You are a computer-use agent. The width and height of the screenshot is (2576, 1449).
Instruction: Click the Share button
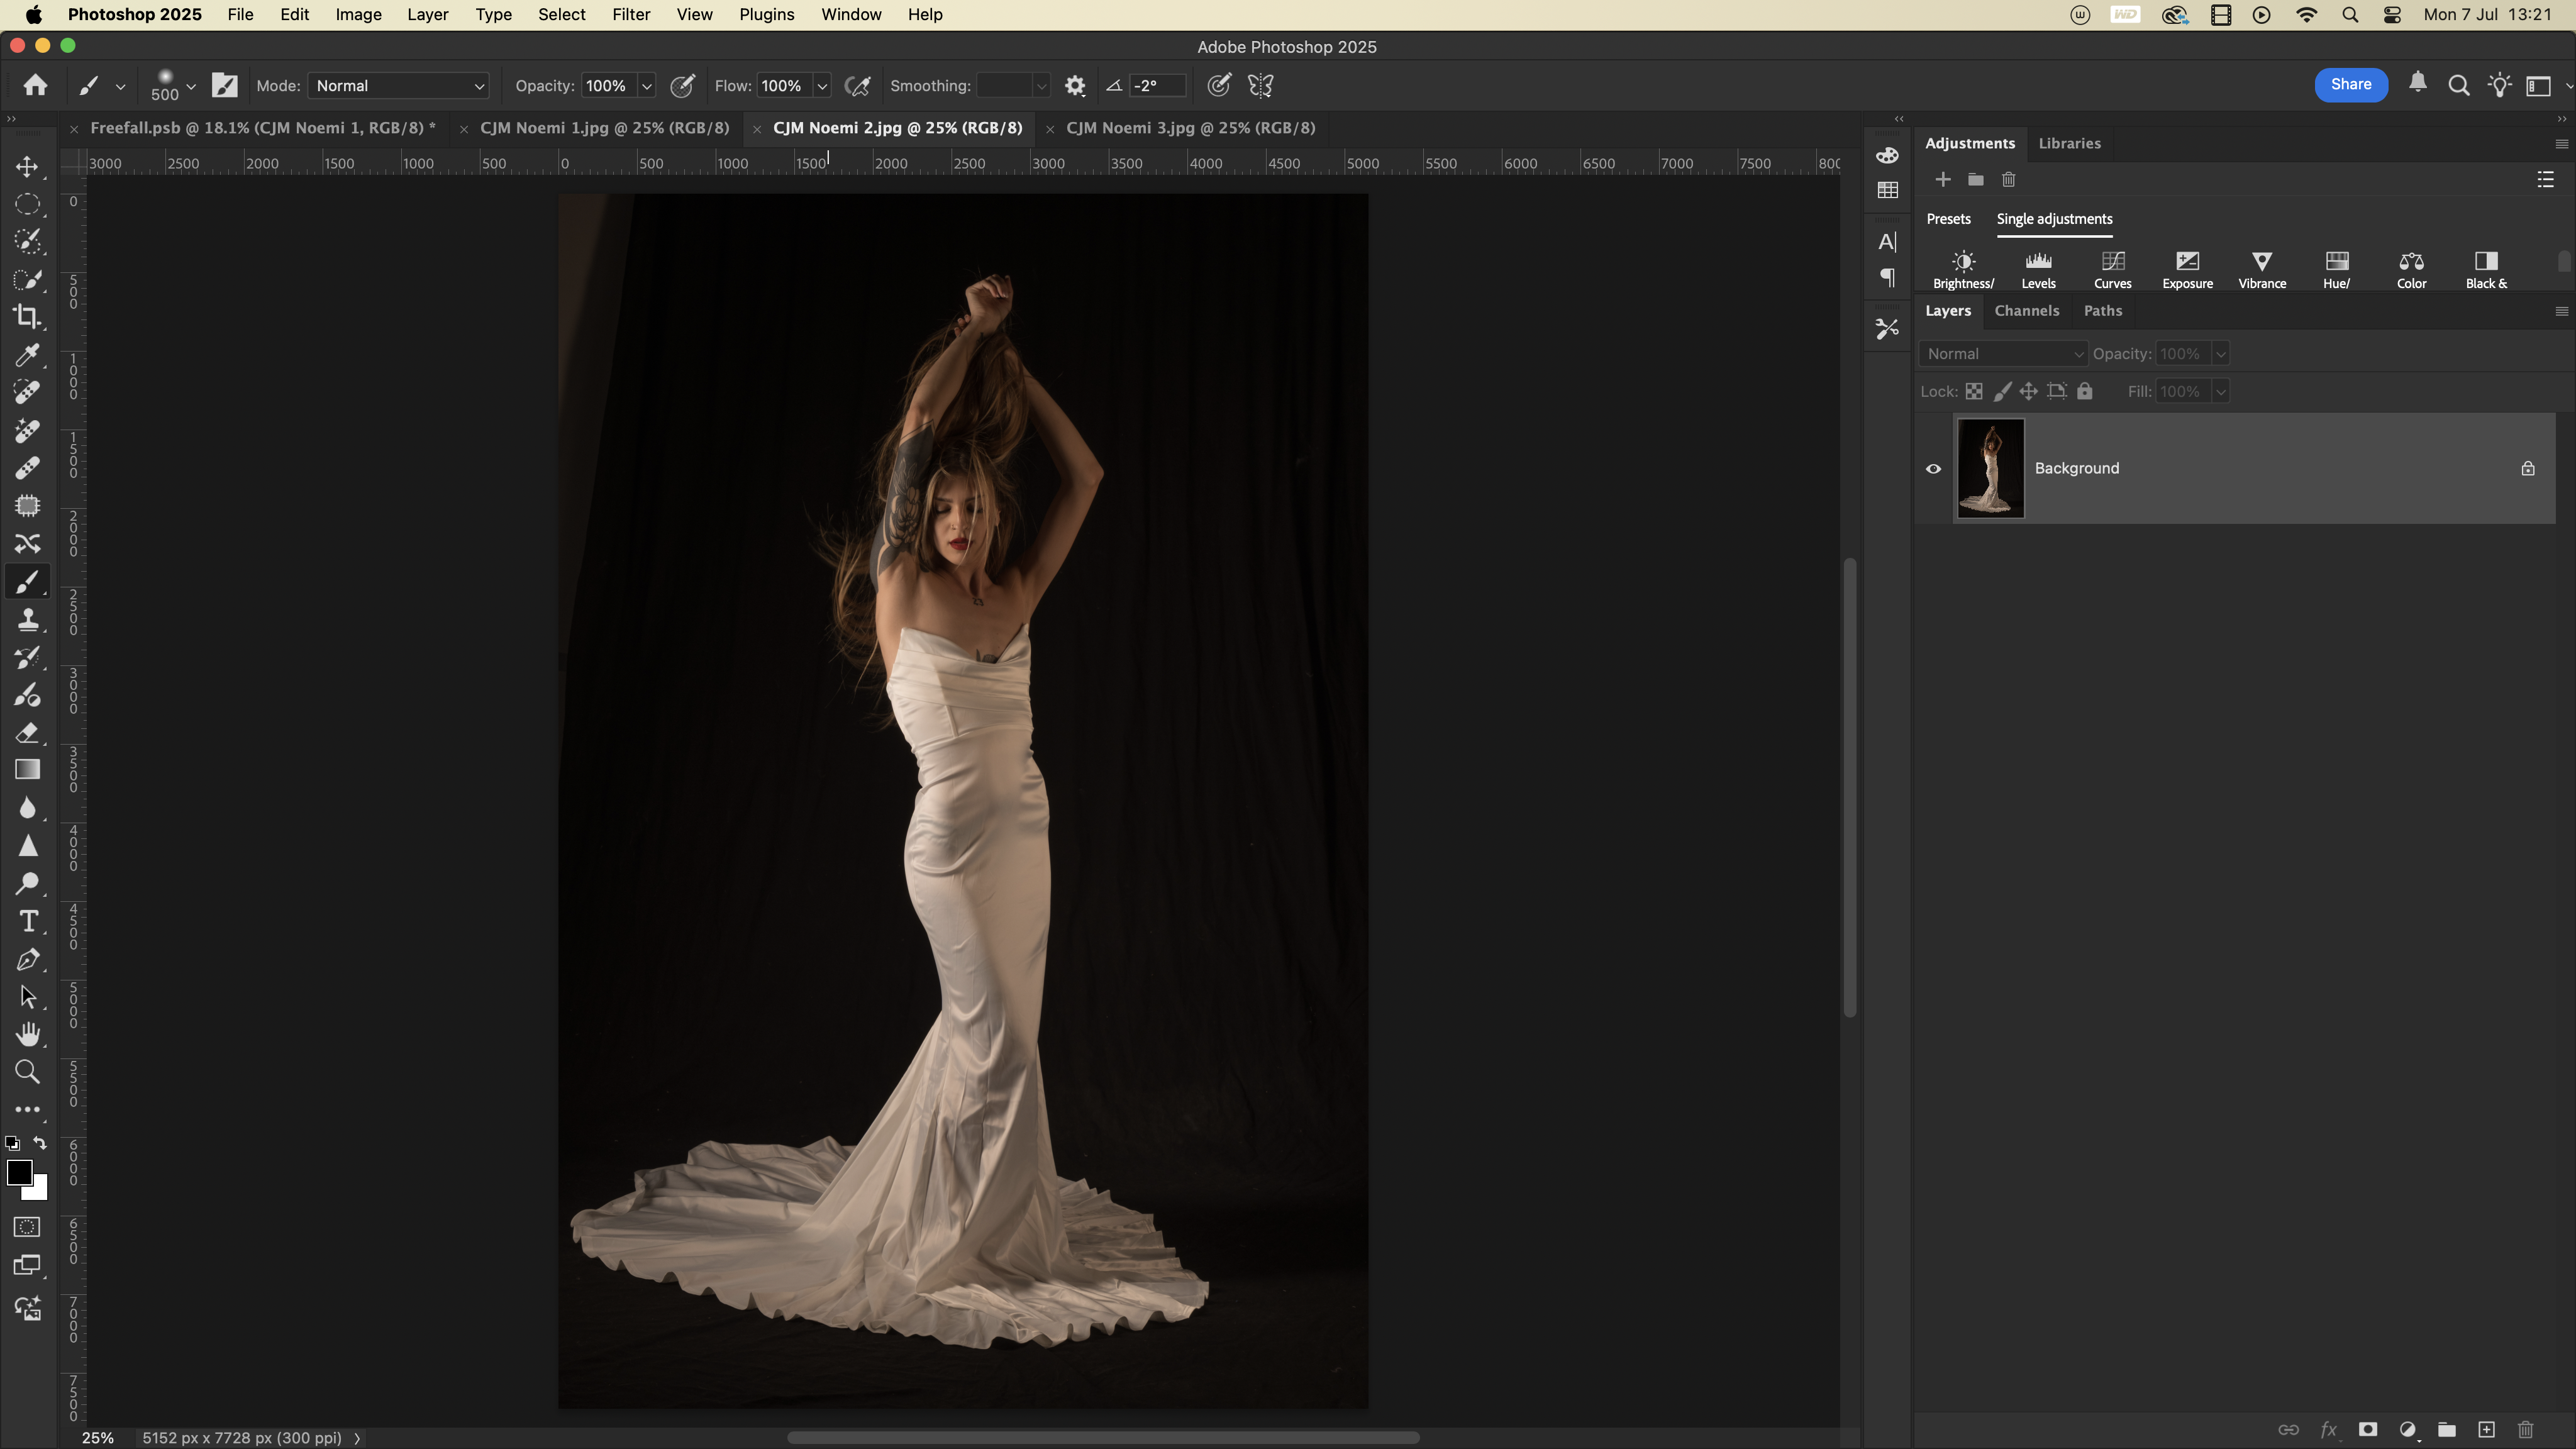click(2350, 85)
